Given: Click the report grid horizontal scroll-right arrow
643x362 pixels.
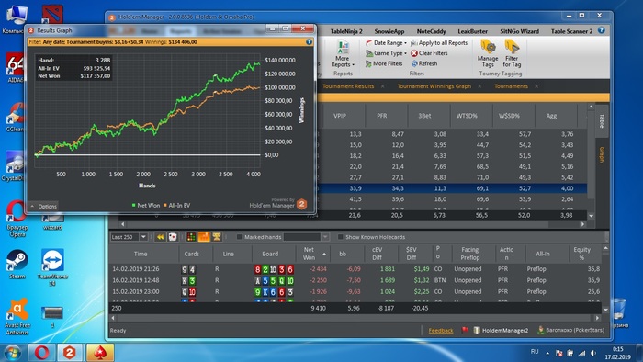Looking at the screenshot, I should coord(582,224).
